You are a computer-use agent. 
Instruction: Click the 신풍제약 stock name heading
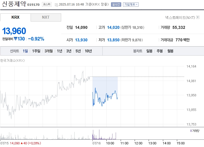[14, 4]
